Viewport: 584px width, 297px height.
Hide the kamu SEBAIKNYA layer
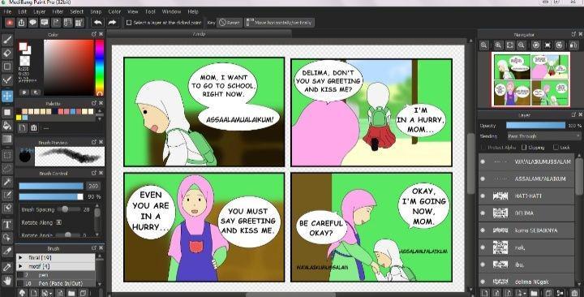pyautogui.click(x=483, y=230)
